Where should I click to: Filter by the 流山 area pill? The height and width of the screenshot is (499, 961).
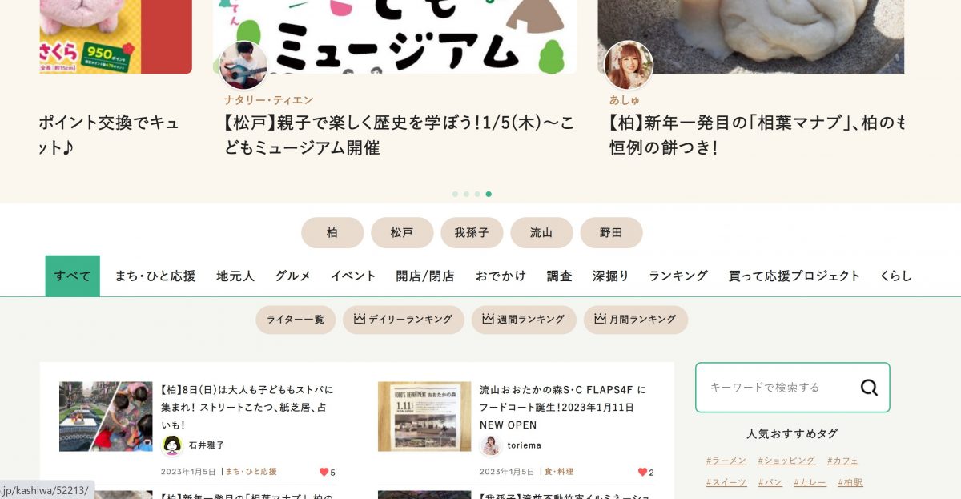(x=541, y=233)
